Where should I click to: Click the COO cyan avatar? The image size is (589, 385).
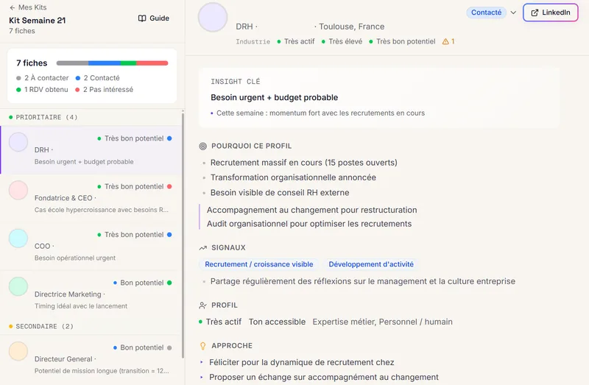tap(18, 238)
